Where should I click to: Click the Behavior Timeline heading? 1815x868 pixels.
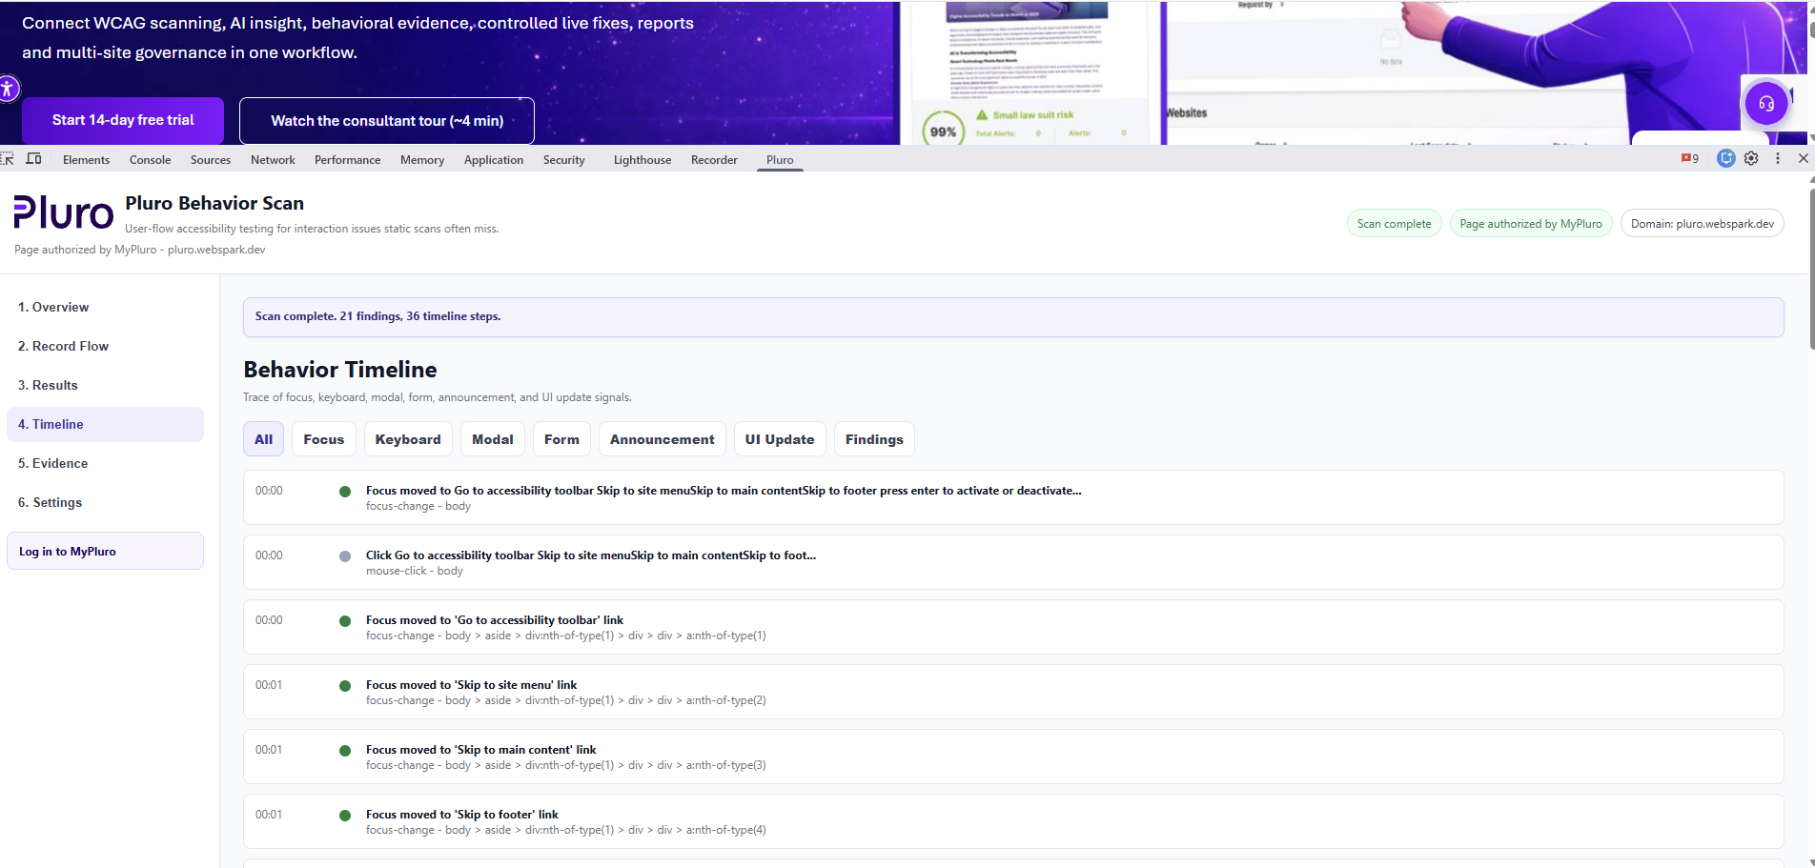click(340, 370)
